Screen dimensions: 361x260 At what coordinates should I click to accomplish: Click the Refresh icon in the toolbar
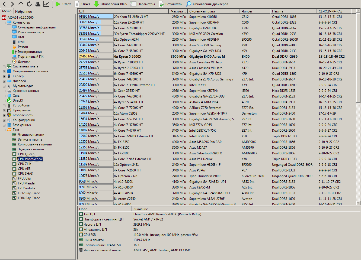click(x=29, y=4)
